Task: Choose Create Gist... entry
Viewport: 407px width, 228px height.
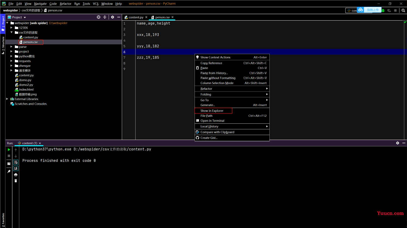Action: click(232, 138)
